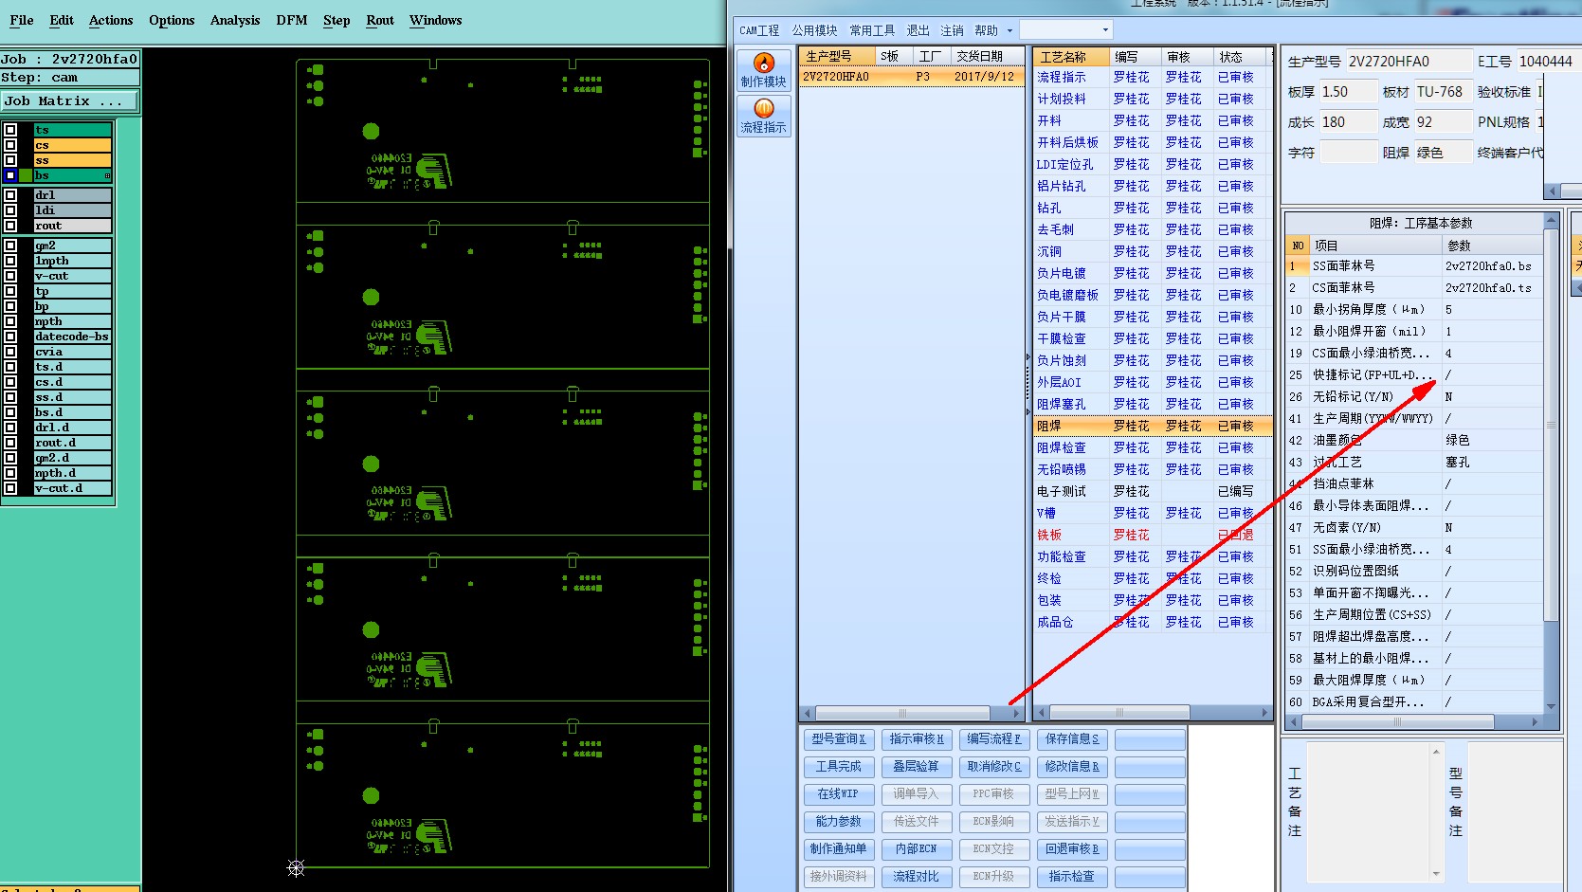Click the 交货日期 column header

click(x=986, y=57)
